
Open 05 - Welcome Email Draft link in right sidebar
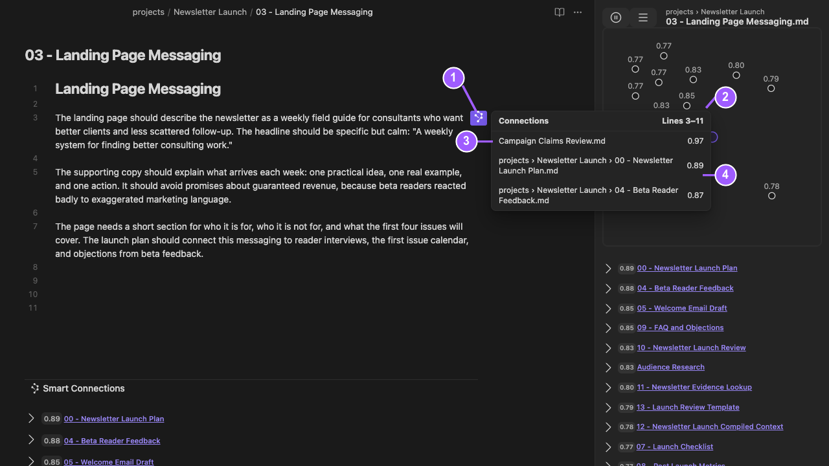682,308
